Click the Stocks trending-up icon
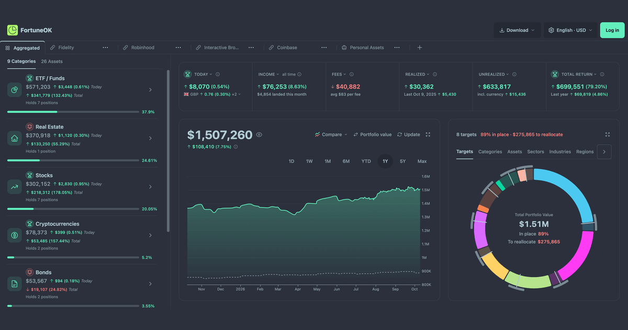628x330 pixels. tap(15, 187)
